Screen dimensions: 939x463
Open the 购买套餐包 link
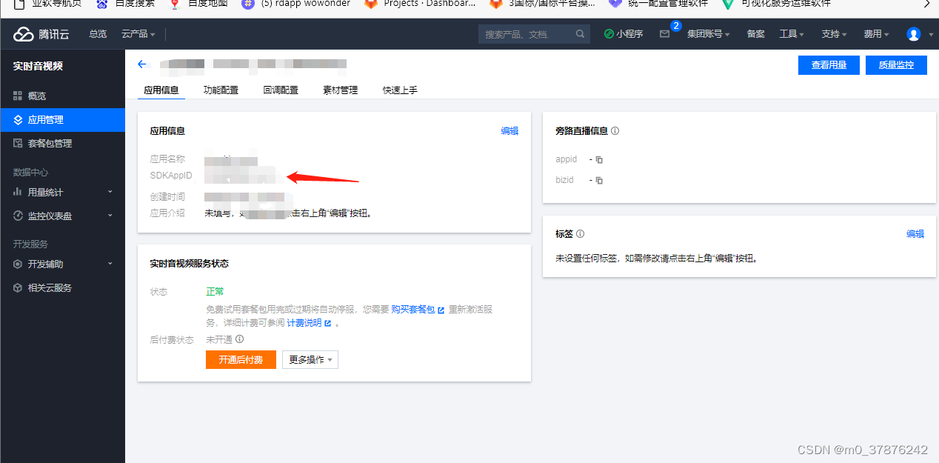[418, 309]
